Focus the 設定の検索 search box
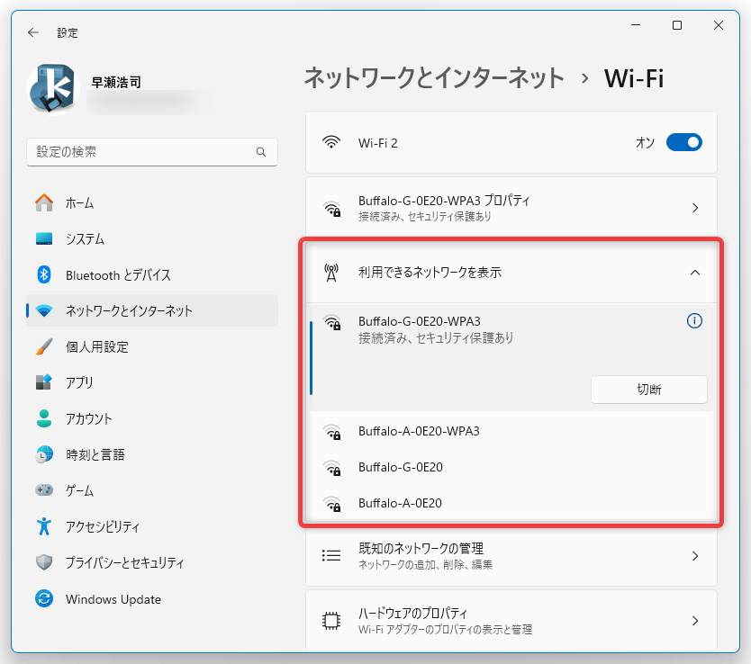Screen dimensions: 751x664 pyautogui.click(x=152, y=152)
